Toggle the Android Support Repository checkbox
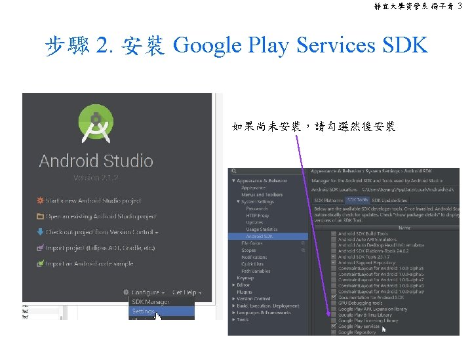 [334, 262]
